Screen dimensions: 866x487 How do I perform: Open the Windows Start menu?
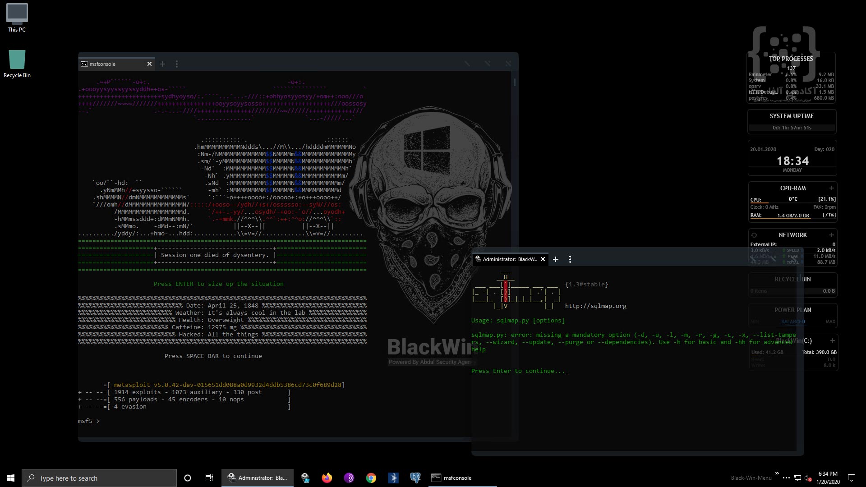11,478
